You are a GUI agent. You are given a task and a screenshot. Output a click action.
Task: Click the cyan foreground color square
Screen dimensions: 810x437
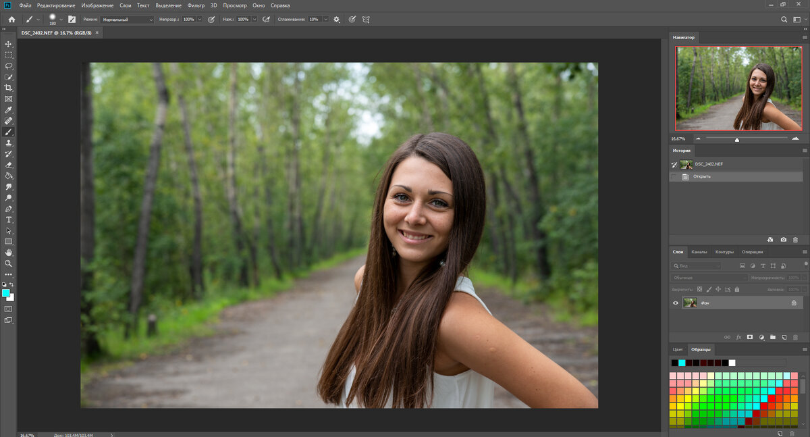(6, 293)
